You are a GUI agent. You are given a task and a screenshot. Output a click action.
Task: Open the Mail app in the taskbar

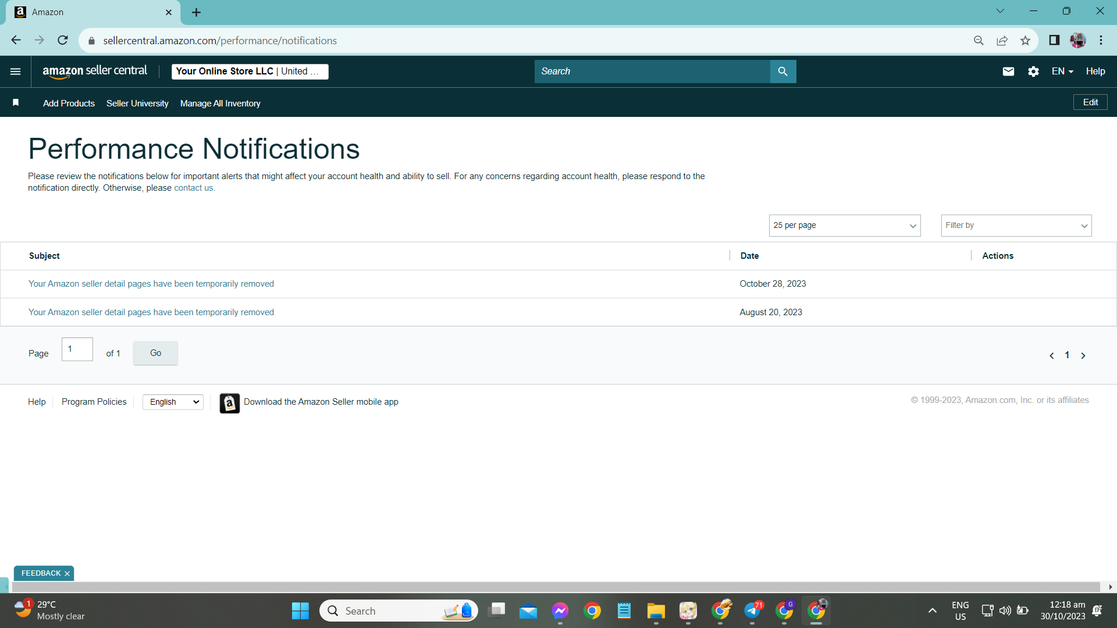tap(528, 611)
